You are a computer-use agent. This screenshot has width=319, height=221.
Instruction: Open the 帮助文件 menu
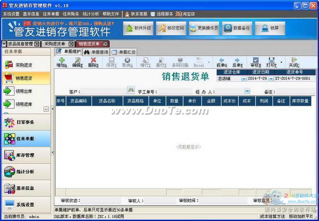click(x=111, y=14)
